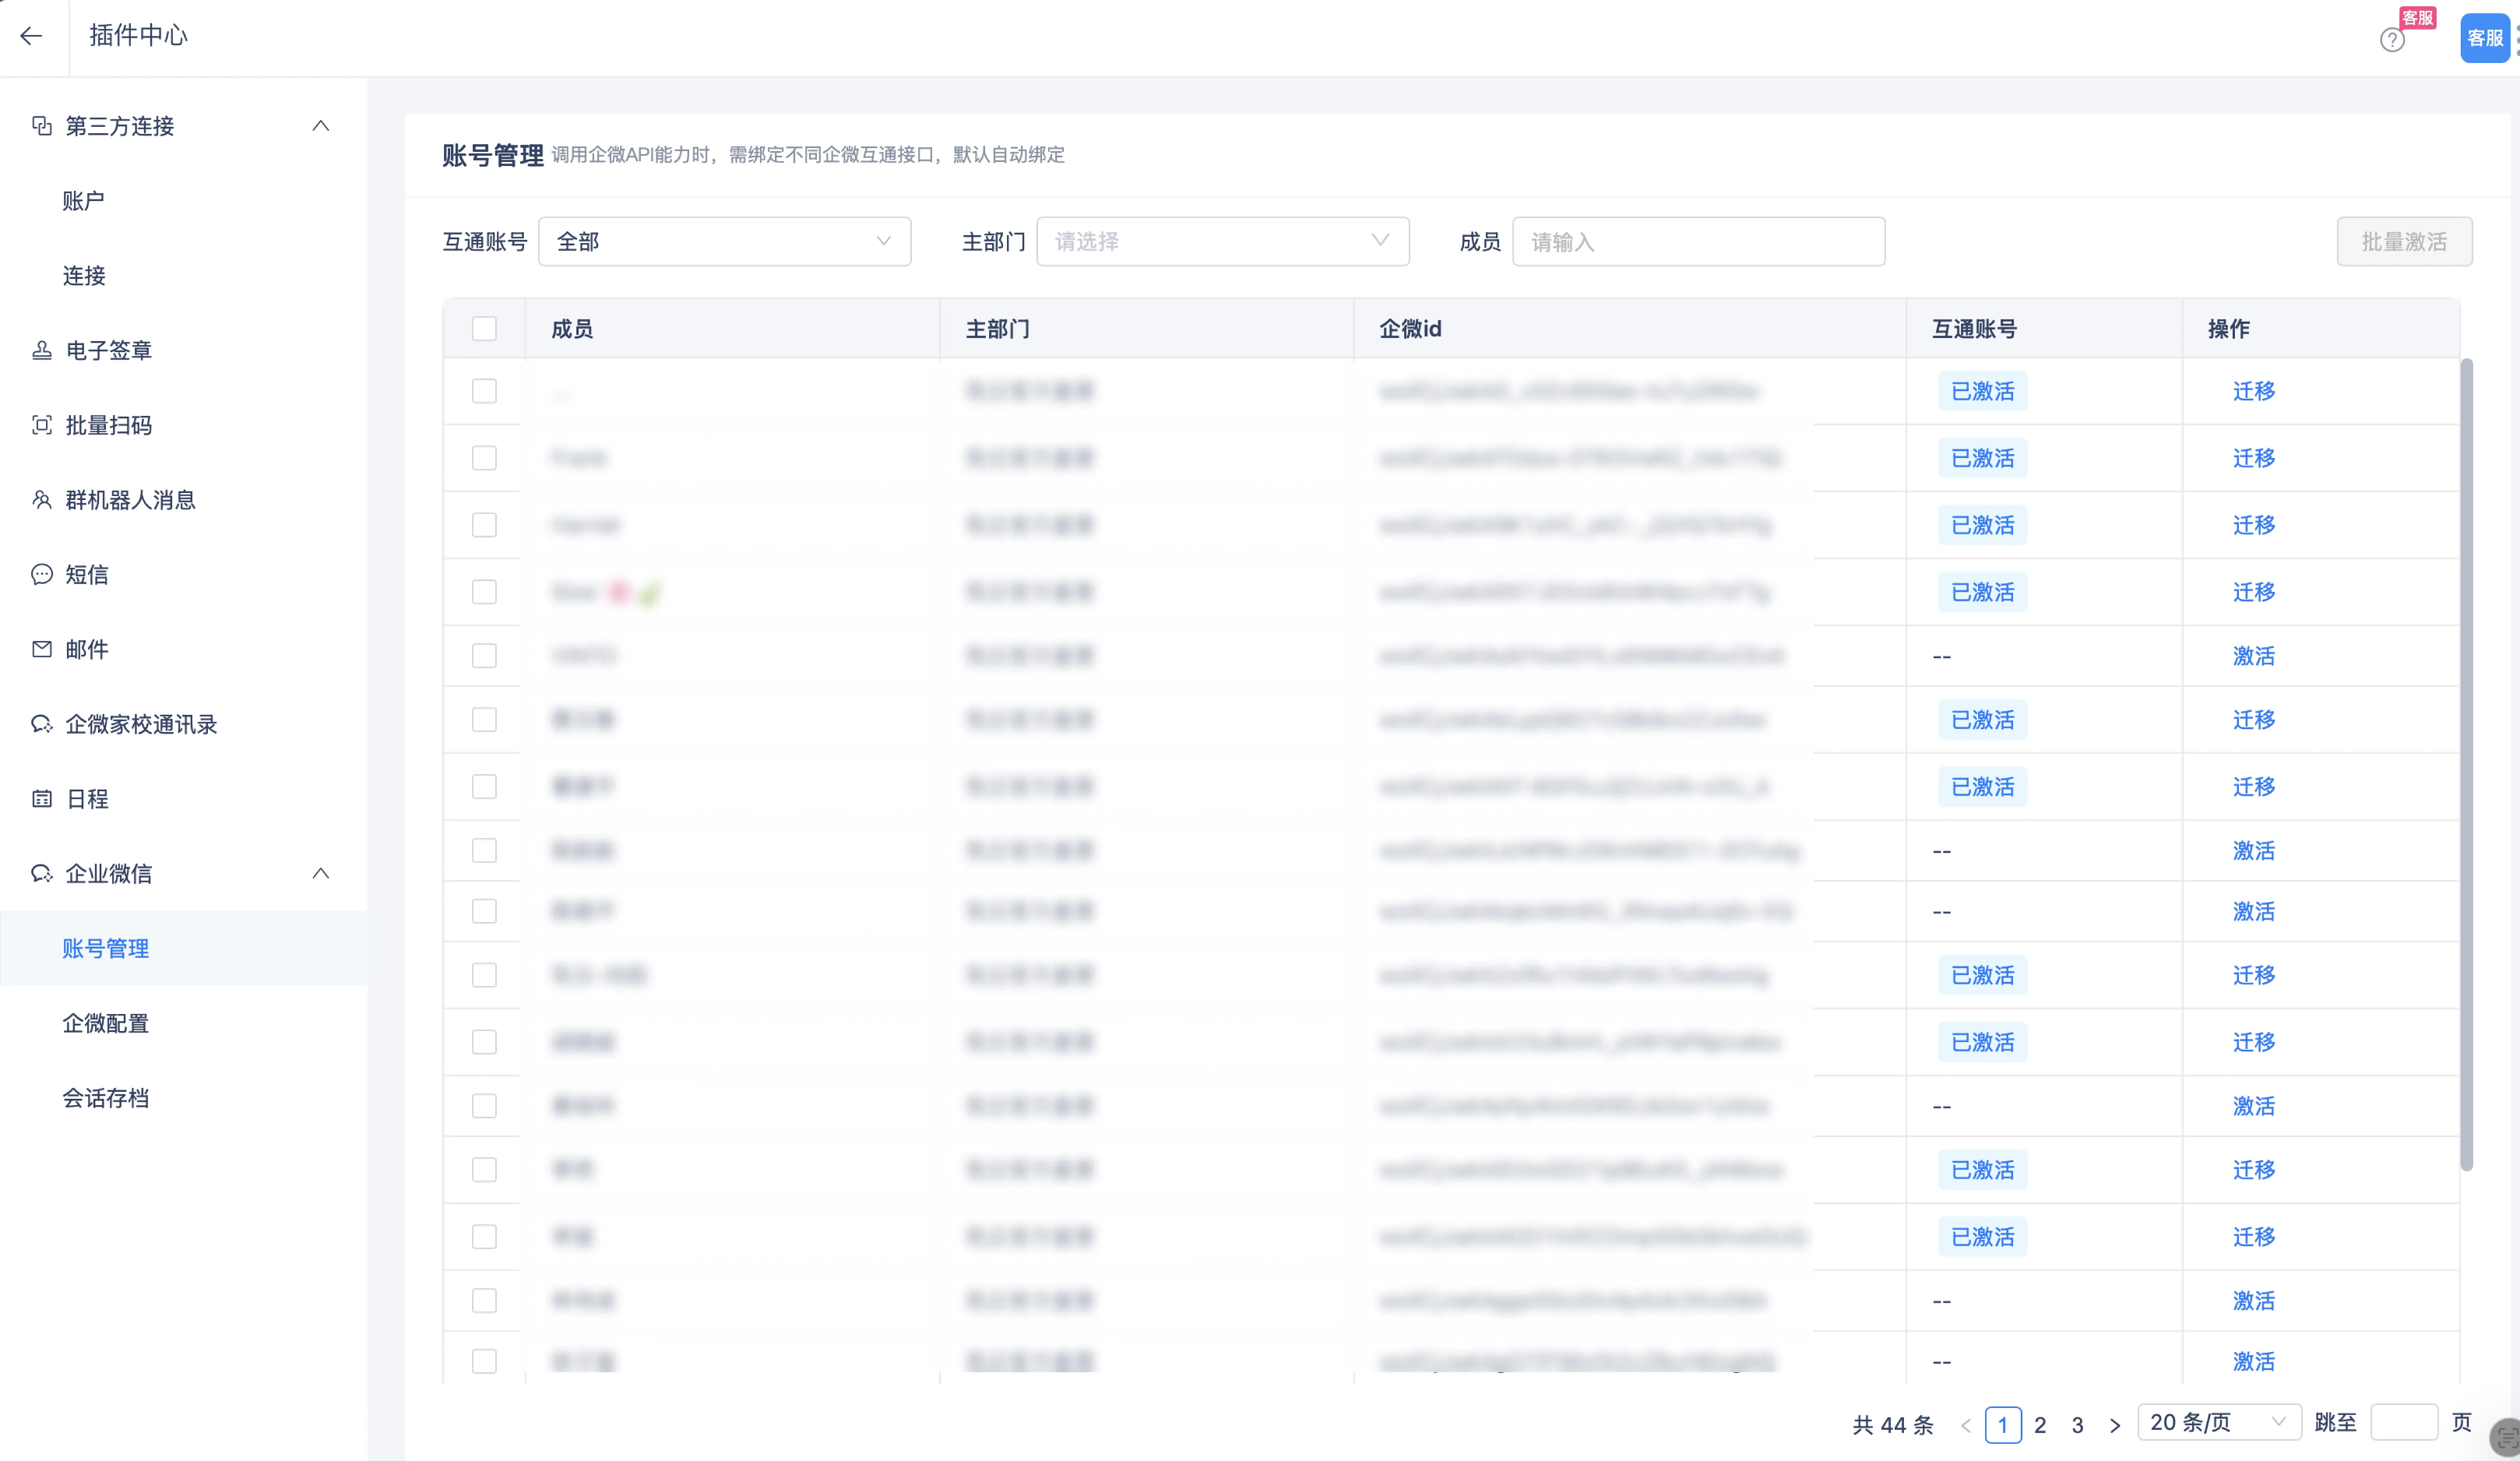Open 群机器人消息 in sidebar
This screenshot has height=1461, width=2520.
click(x=129, y=500)
